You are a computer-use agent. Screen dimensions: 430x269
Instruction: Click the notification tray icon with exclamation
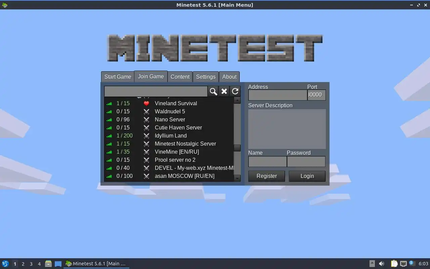coord(412,263)
